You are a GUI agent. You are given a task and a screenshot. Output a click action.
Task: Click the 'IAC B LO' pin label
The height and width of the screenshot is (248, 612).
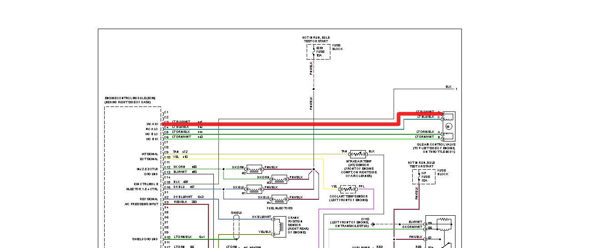pyautogui.click(x=152, y=134)
